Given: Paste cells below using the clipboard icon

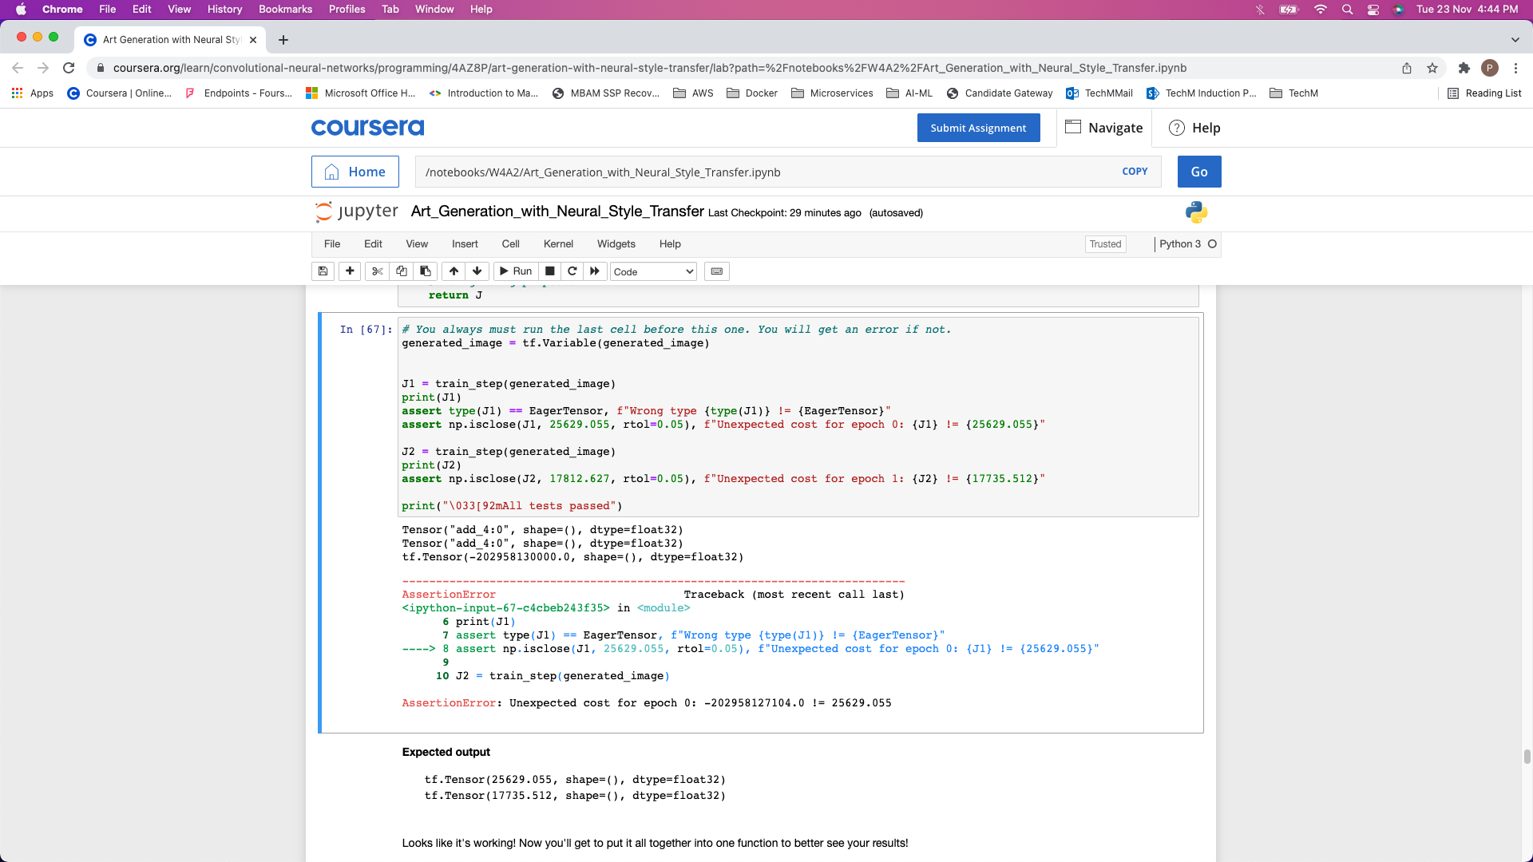Looking at the screenshot, I should pos(426,271).
